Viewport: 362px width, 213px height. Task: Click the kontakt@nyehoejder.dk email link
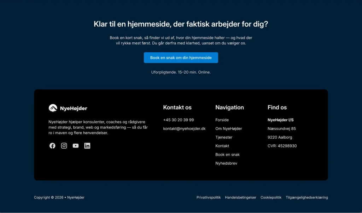[x=184, y=129]
